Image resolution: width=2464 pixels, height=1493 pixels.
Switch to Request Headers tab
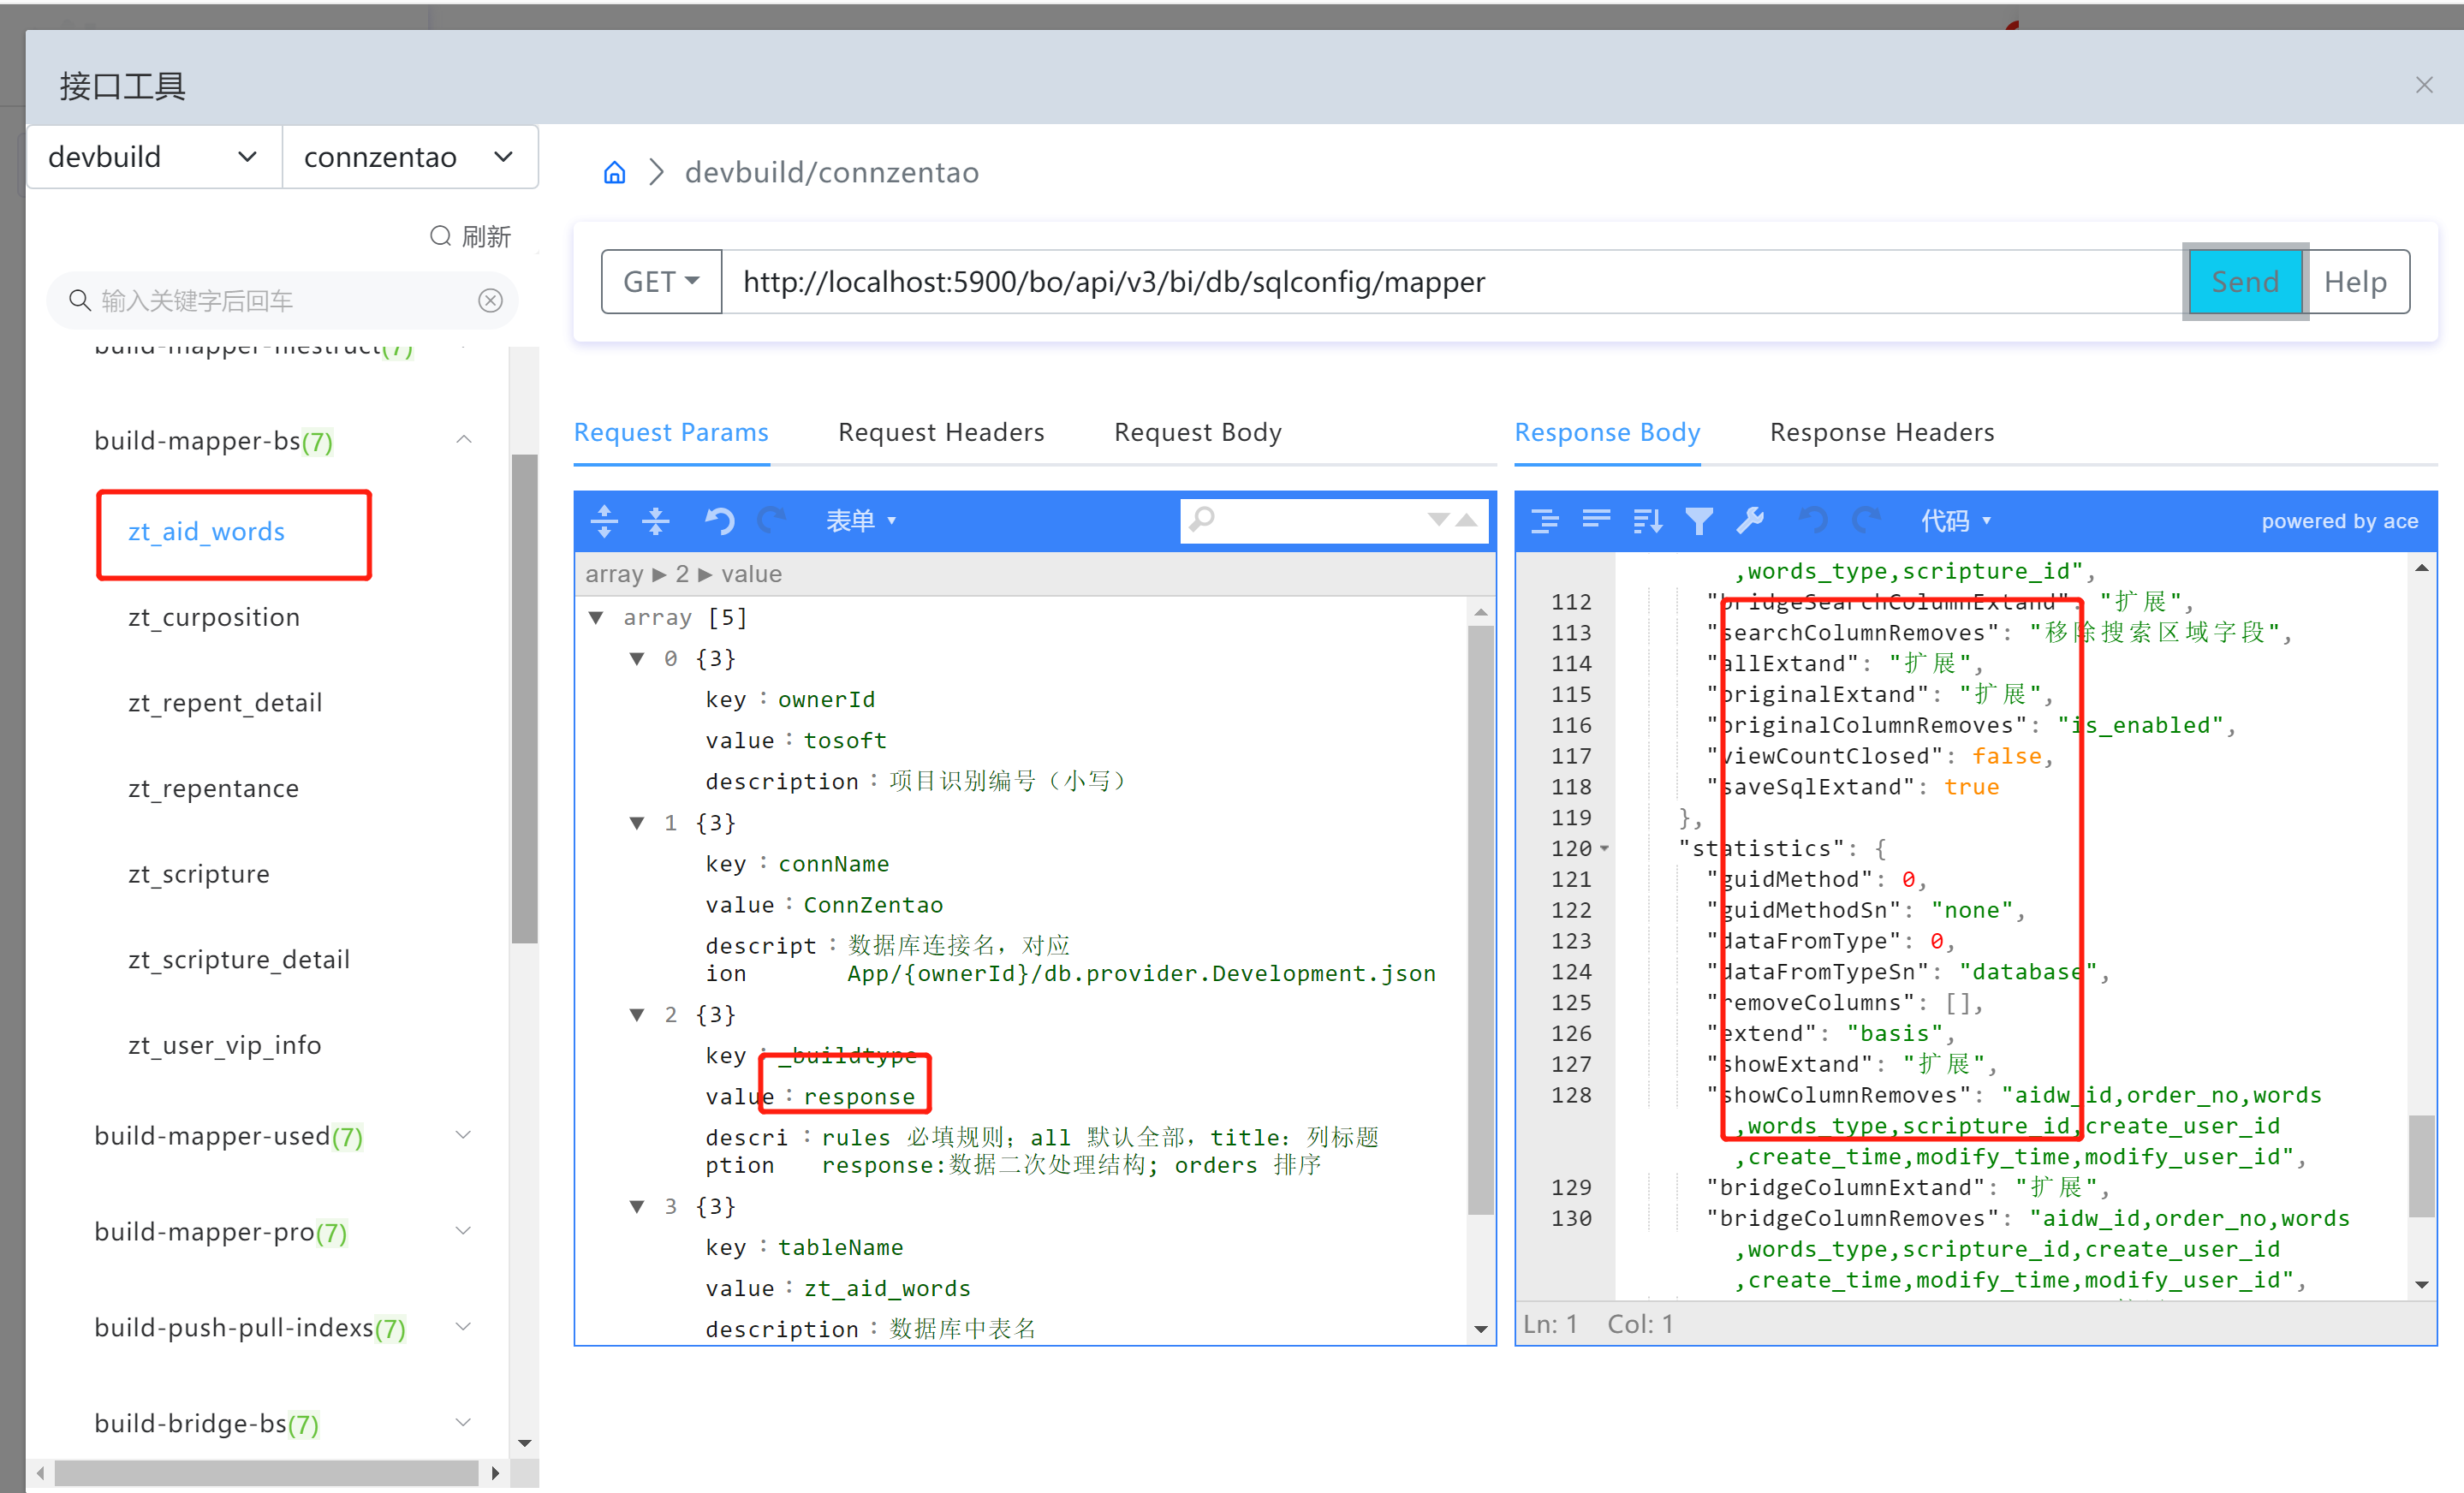click(941, 432)
